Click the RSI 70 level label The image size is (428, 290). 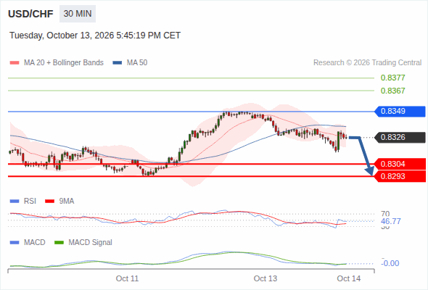coord(385,214)
